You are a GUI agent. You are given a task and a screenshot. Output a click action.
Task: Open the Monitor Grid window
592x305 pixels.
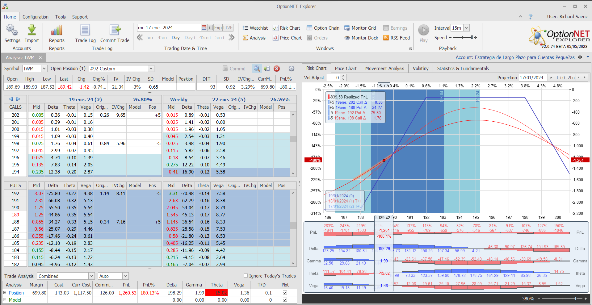point(360,28)
